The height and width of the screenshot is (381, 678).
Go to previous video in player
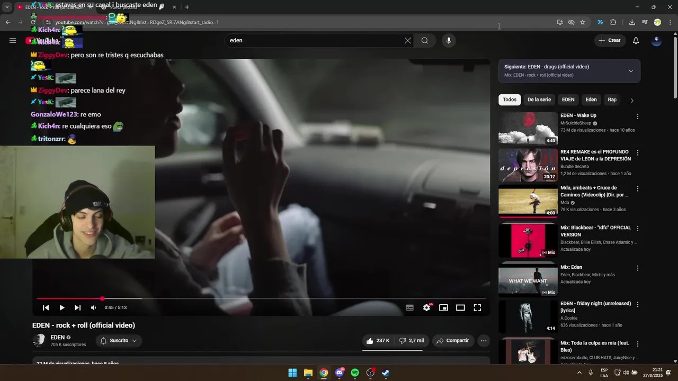[46, 307]
